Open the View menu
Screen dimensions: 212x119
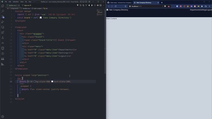tap(22, 2)
